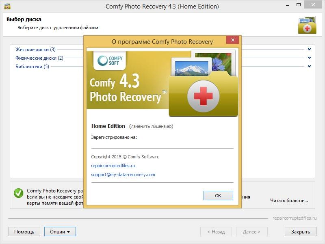Click the Home Edition label in dialog

pos(108,126)
